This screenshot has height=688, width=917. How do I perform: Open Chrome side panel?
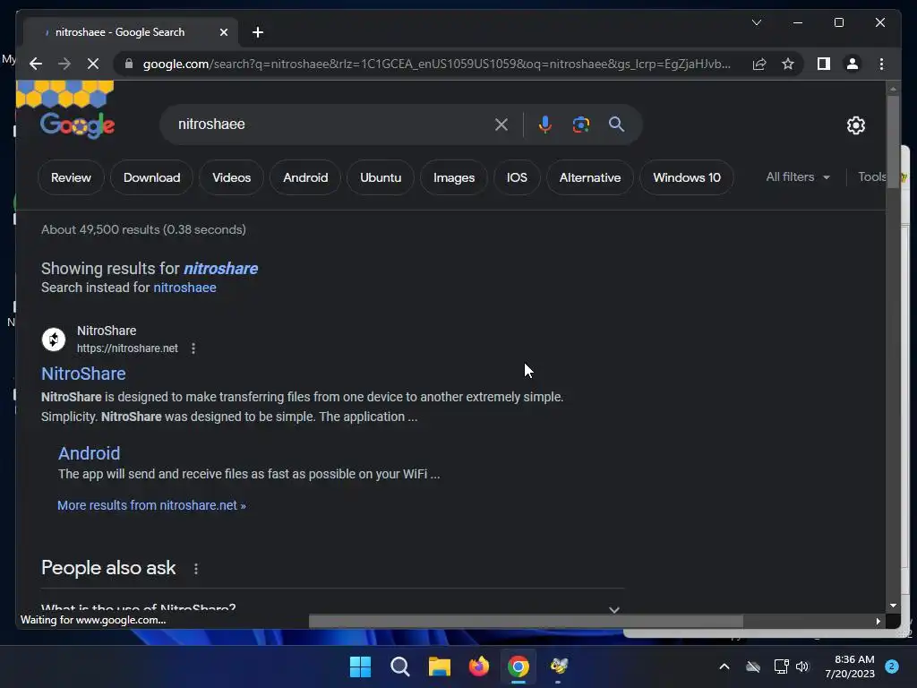click(x=824, y=64)
